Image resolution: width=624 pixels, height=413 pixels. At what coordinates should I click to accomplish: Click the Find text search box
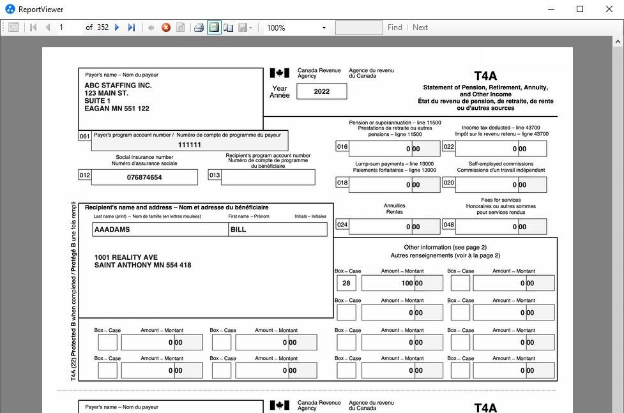point(359,27)
